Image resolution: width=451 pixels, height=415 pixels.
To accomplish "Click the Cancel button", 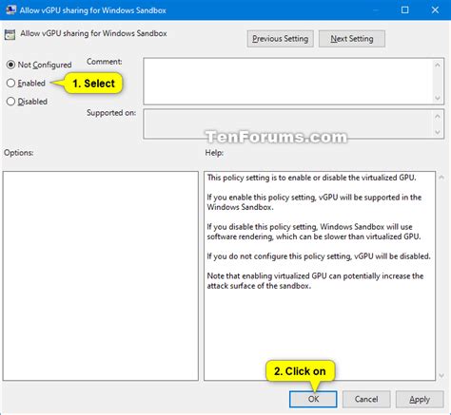I will pos(366,399).
